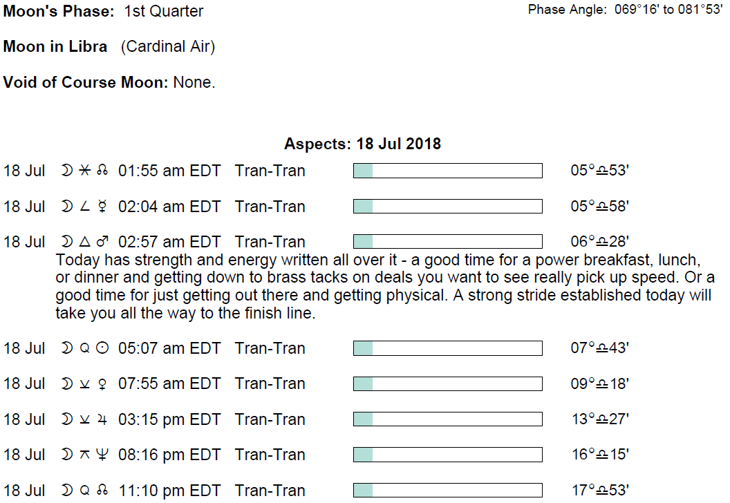Click the progress bar for the 03:15 pm aspect
Image resolution: width=730 pixels, height=503 pixels.
point(447,419)
